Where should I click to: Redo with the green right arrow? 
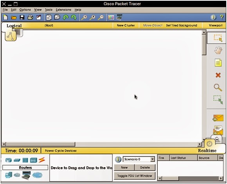pos(74,18)
